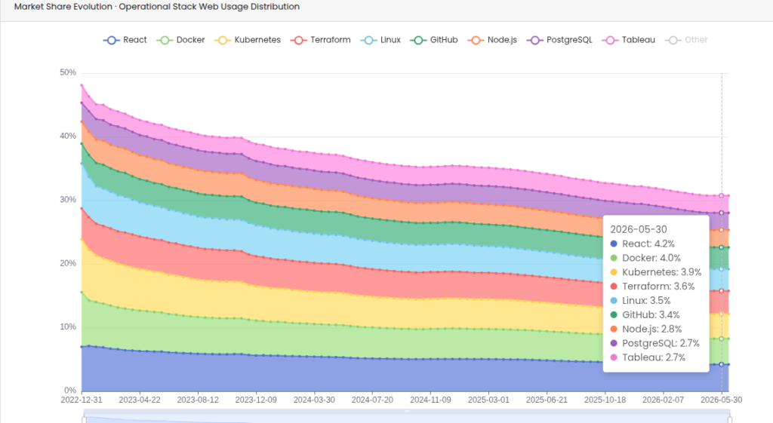Toggle the Docker series in legend
The height and width of the screenshot is (423, 773).
click(180, 40)
